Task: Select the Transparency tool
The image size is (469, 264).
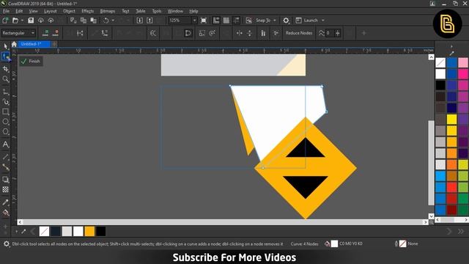Action: [x=5, y=189]
